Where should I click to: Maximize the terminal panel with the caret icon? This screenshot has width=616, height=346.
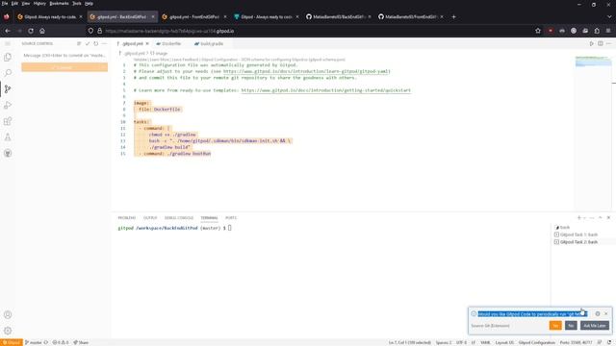tap(601, 218)
